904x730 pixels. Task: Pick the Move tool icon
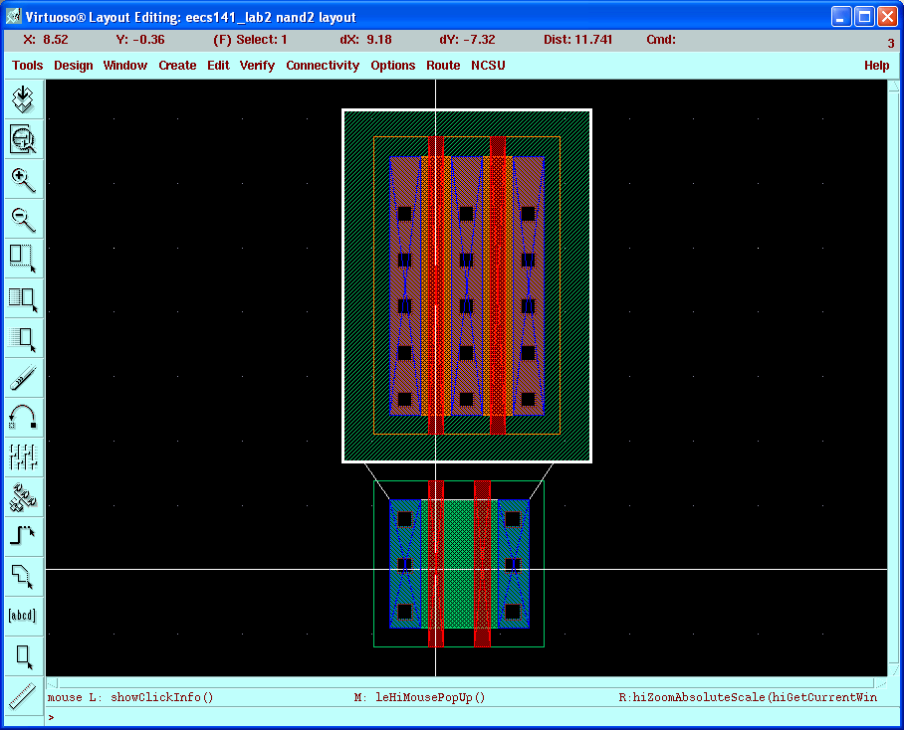tap(23, 338)
